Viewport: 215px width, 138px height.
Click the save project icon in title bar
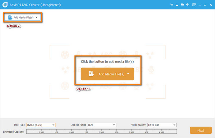pos(182,5)
